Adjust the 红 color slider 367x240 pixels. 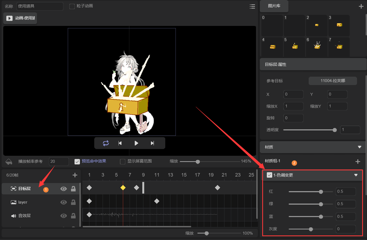click(x=311, y=192)
